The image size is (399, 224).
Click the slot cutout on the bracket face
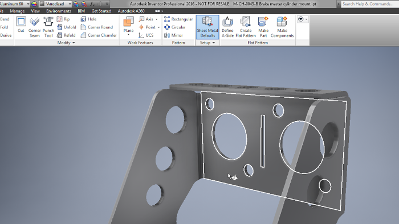click(262, 141)
